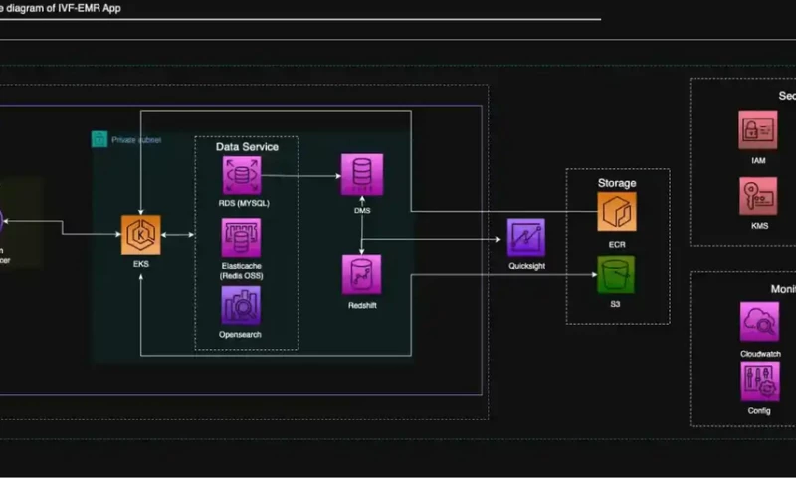
Task: Click the 'Opensearch' label text
Action: pyautogui.click(x=240, y=335)
